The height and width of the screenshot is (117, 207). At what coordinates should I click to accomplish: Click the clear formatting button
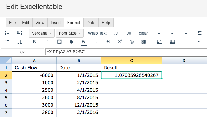[x=143, y=33]
